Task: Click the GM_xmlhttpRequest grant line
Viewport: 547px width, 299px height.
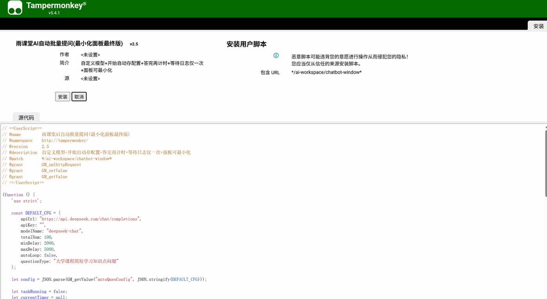Action: click(42, 165)
